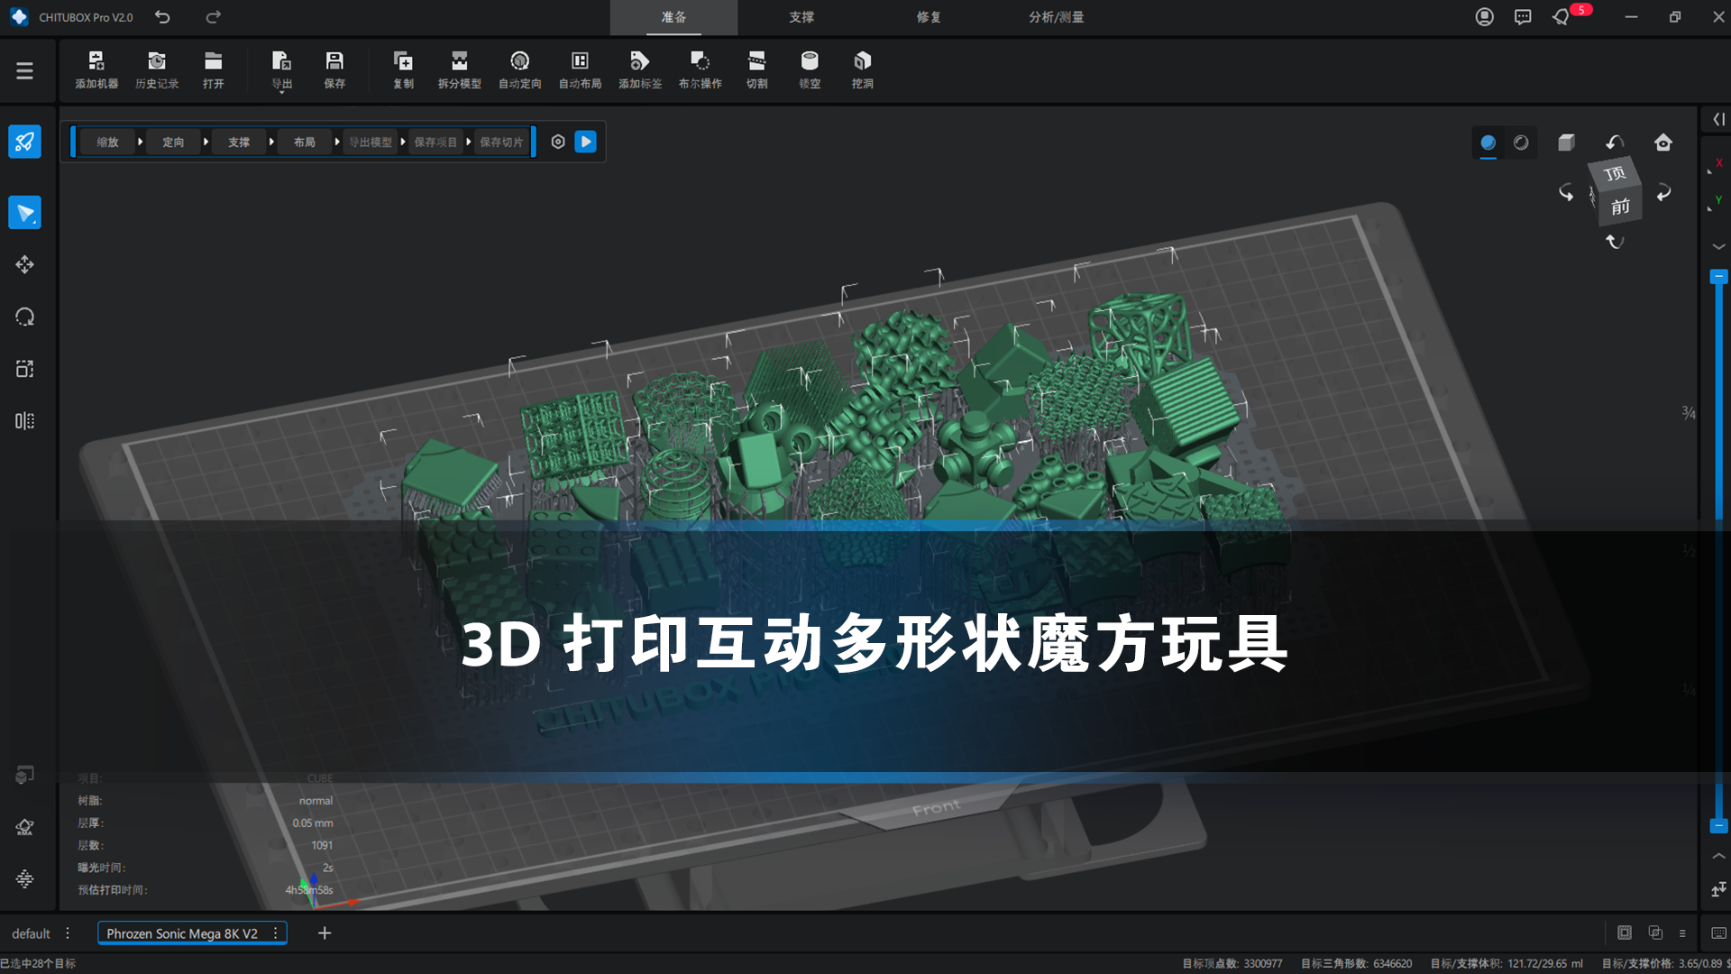This screenshot has width=1731, height=974.
Task: Toggle perspective cube view icon
Action: 1567,142
